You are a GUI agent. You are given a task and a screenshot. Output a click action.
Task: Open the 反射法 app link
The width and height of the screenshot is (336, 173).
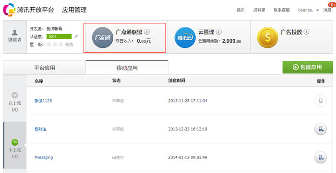click(40, 129)
